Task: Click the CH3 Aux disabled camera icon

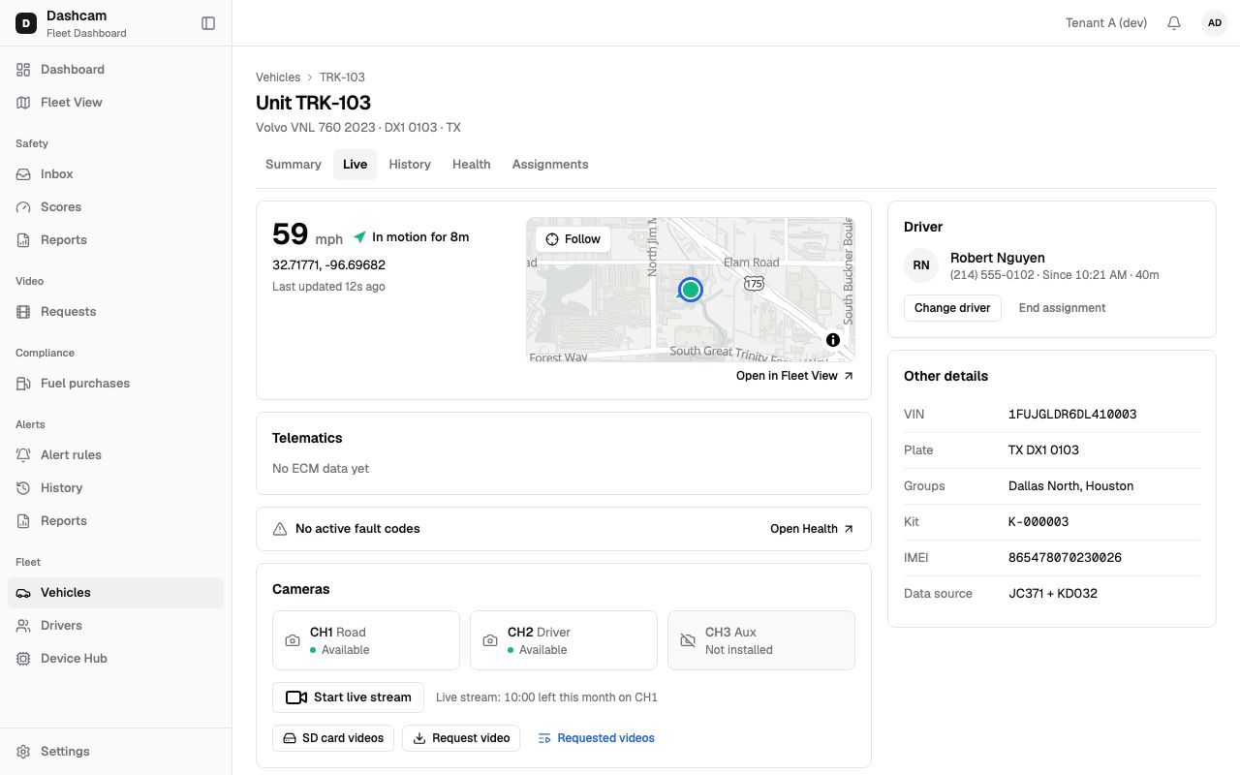Action: 688,640
